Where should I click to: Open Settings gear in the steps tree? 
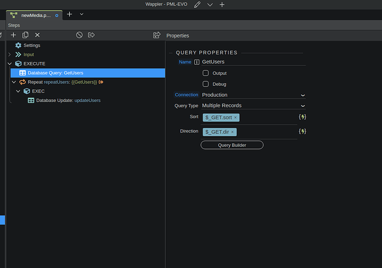(18, 45)
